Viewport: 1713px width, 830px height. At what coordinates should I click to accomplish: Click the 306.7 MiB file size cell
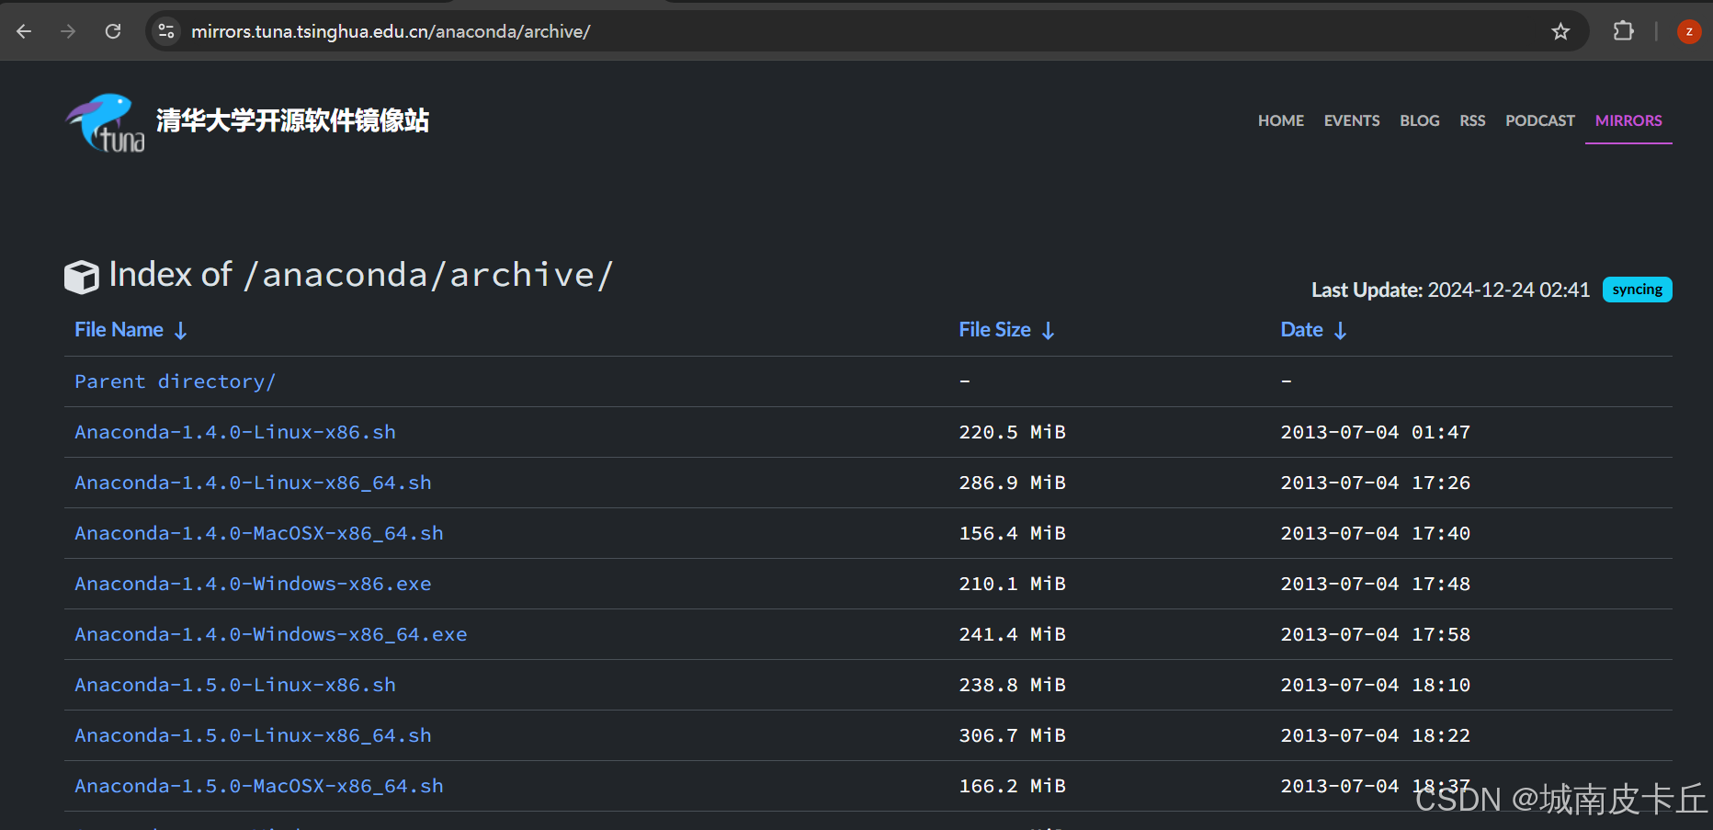(1012, 735)
